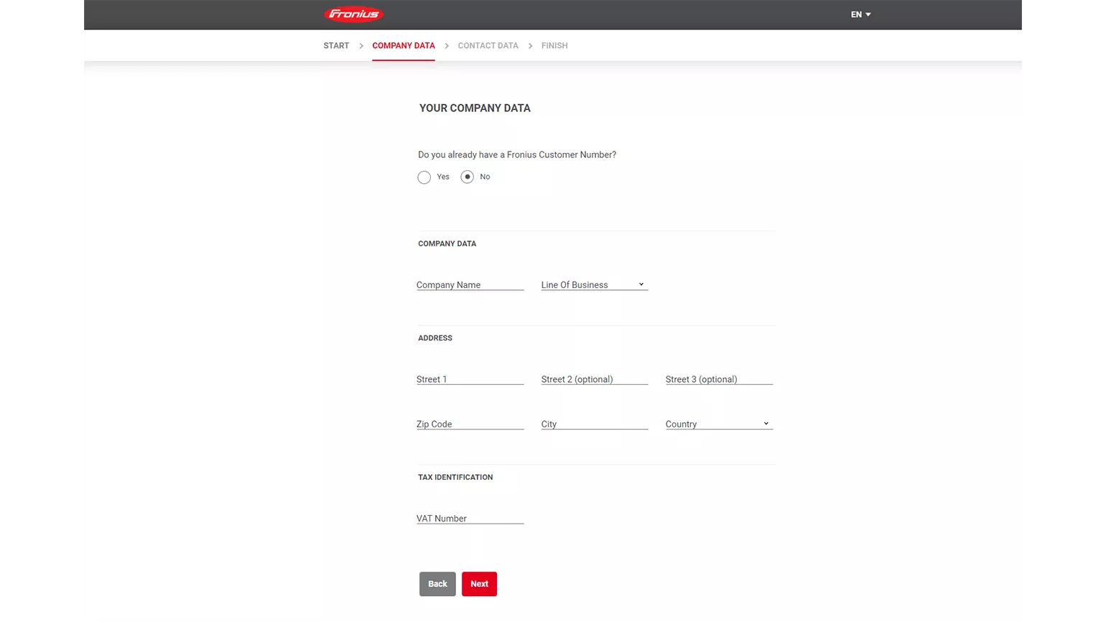Image resolution: width=1106 pixels, height=622 pixels.
Task: Select the No radio button
Action: click(x=468, y=177)
